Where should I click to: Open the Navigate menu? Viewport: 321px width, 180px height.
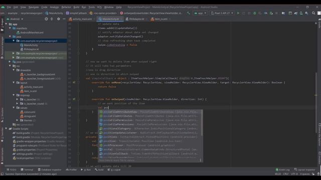click(x=34, y=7)
